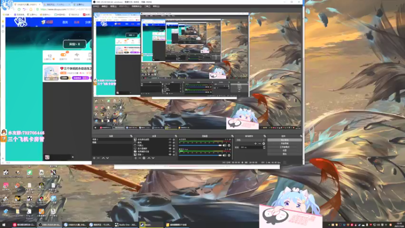Pop out the Sources dock
The image size is (405, 228).
click(176, 136)
